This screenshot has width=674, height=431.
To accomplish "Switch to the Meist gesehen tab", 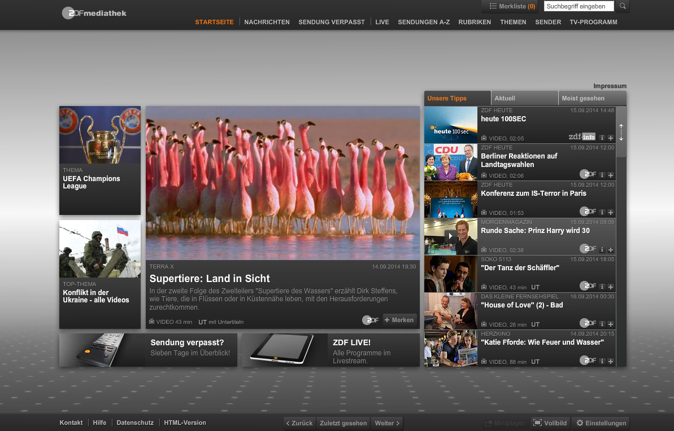I will tap(592, 98).
